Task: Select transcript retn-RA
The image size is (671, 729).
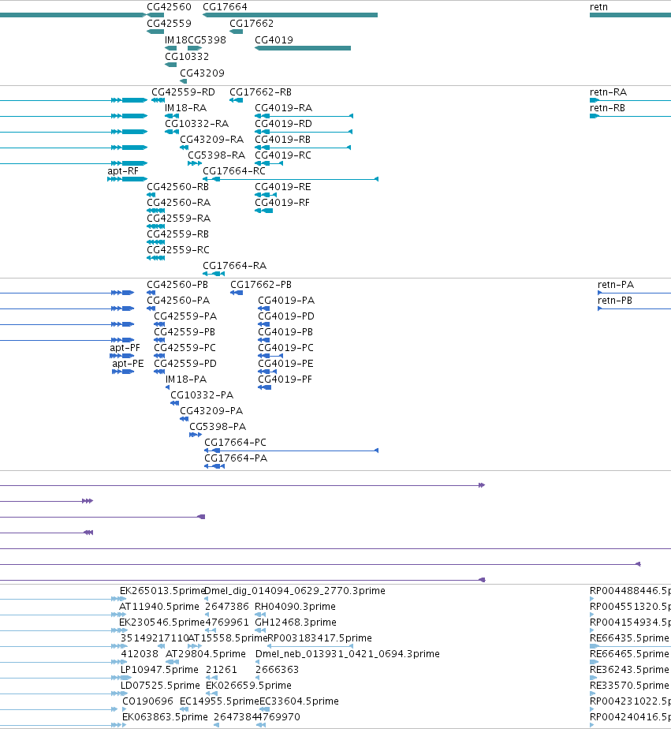Action: point(608,92)
